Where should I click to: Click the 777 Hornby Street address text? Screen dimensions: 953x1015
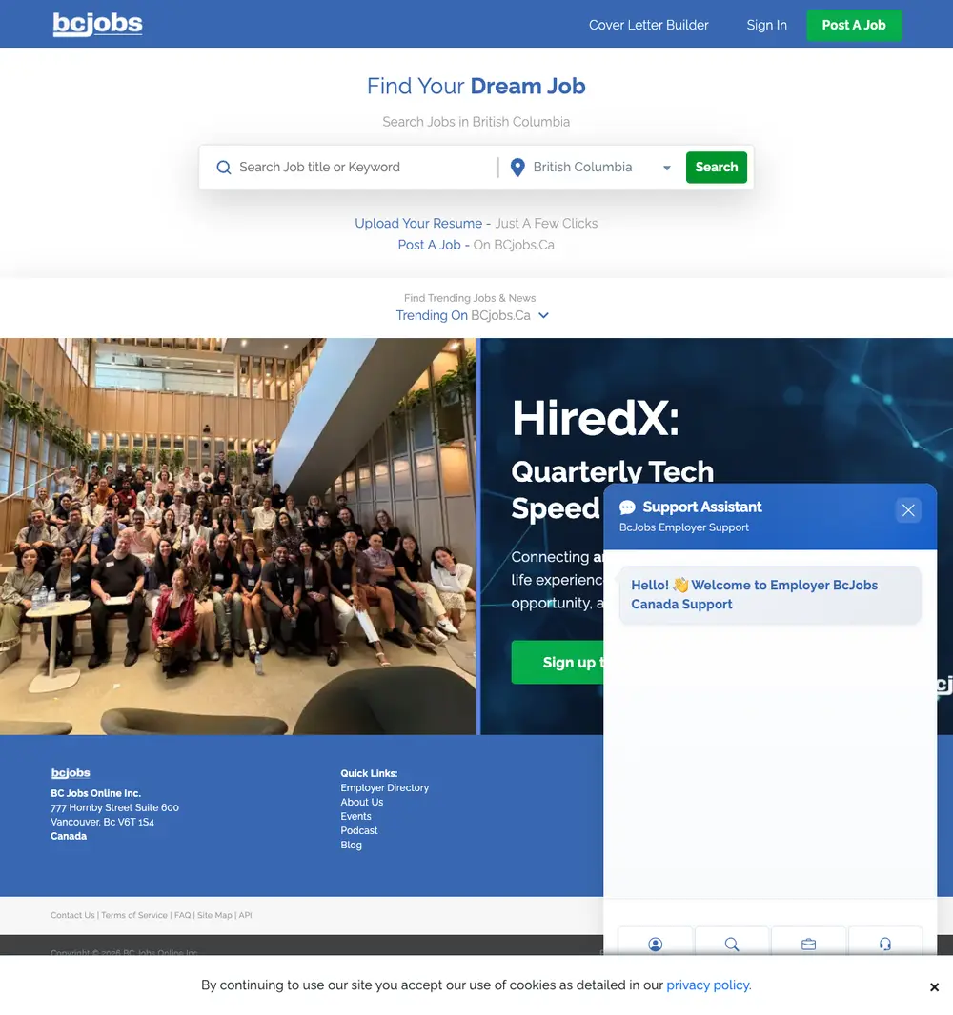[114, 807]
